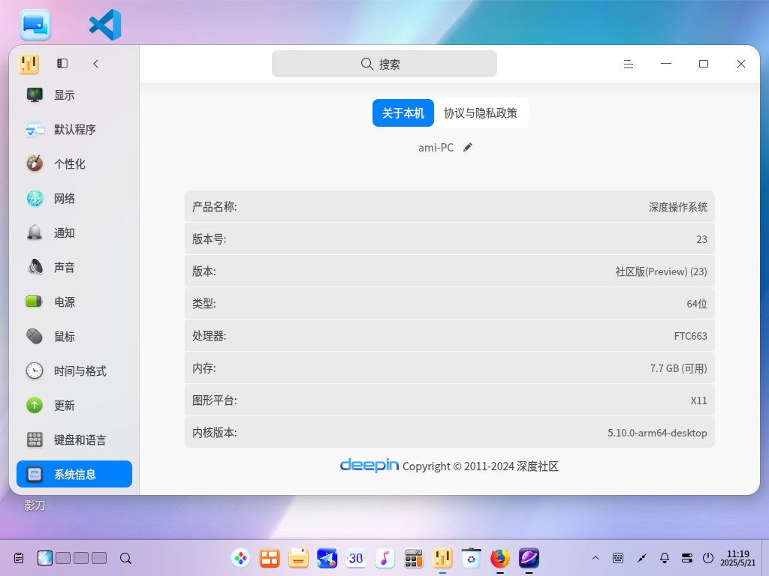Screen dimensions: 769x576
Task: Open the clock showing 11:19
Action: tap(738, 558)
